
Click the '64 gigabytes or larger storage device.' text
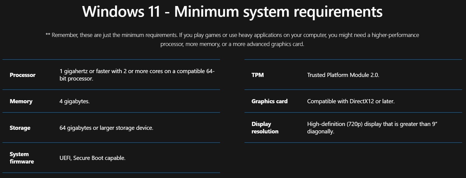106,128
